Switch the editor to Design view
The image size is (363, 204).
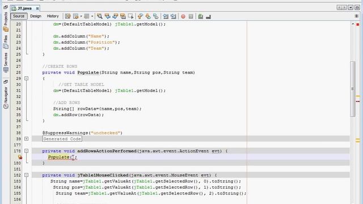click(36, 16)
